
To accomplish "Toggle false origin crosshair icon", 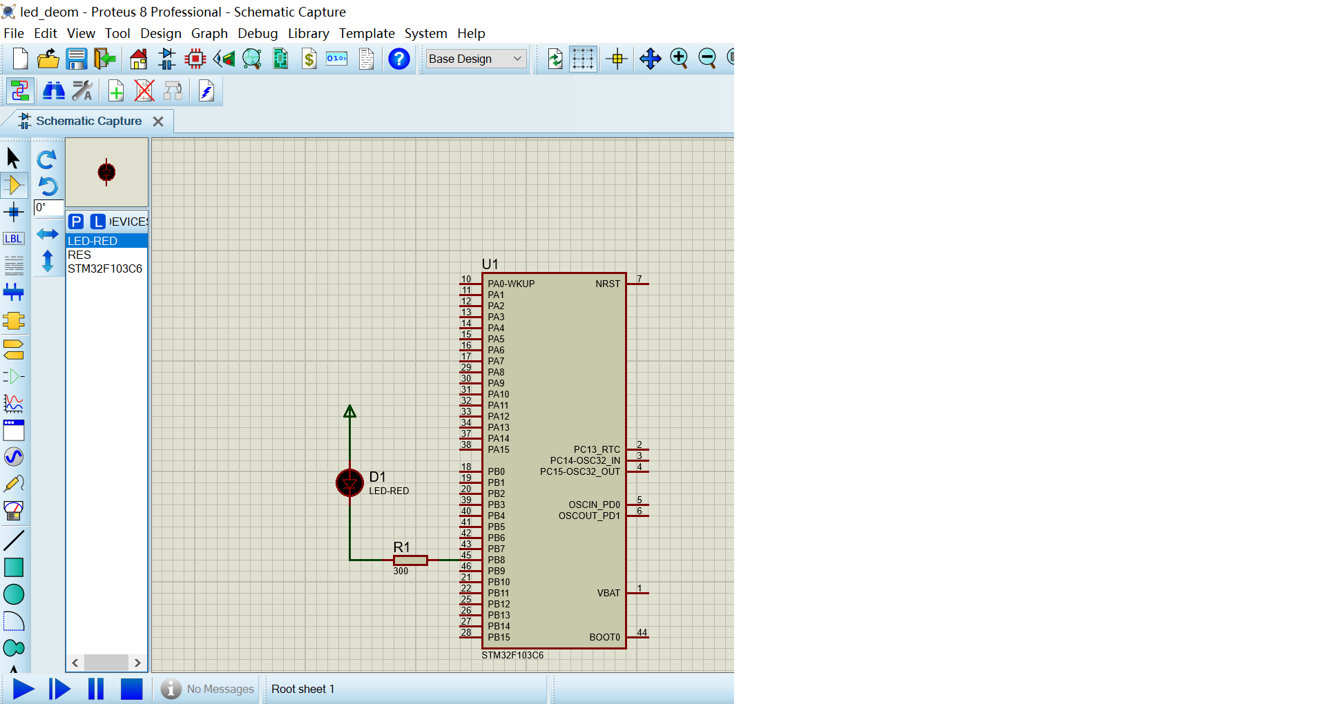I will click(x=617, y=59).
